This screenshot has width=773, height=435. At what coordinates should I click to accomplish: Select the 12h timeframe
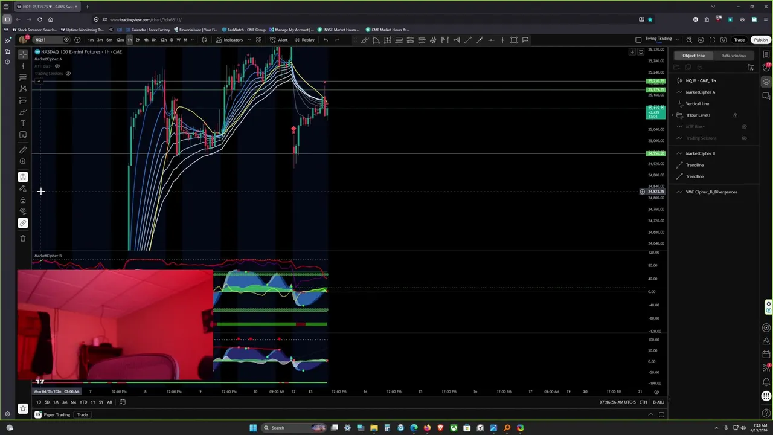pyautogui.click(x=163, y=40)
